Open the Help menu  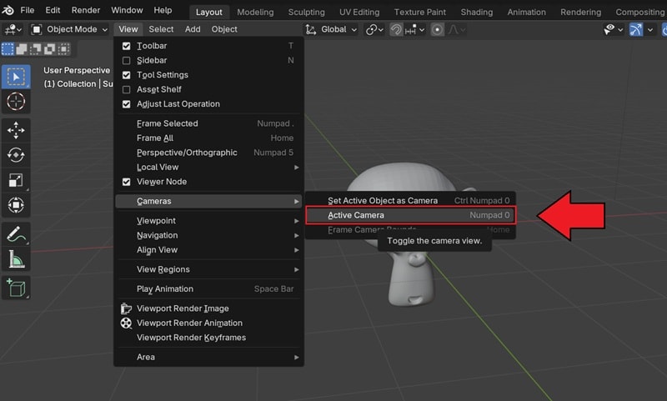(163, 10)
